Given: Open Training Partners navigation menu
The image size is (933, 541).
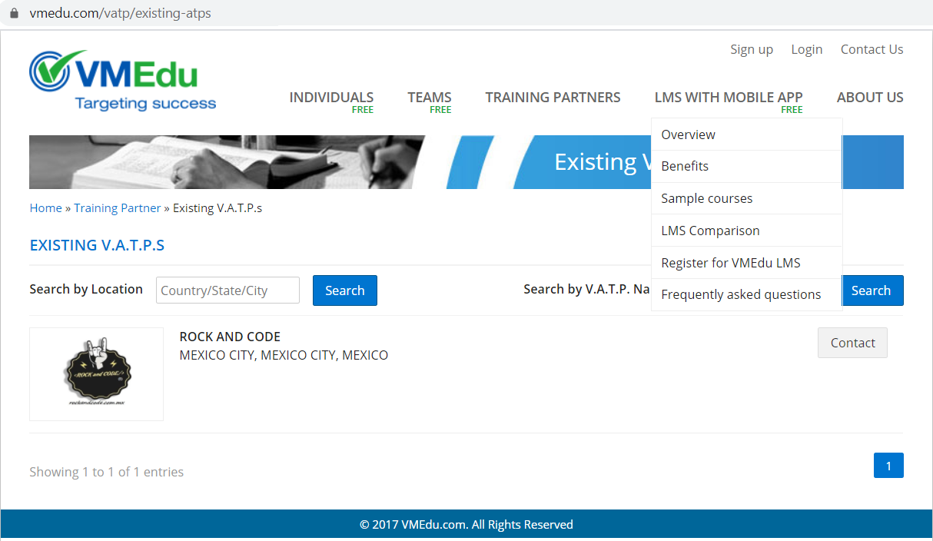Looking at the screenshot, I should tap(553, 98).
